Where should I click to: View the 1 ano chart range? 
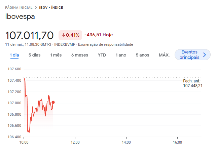[121, 55]
